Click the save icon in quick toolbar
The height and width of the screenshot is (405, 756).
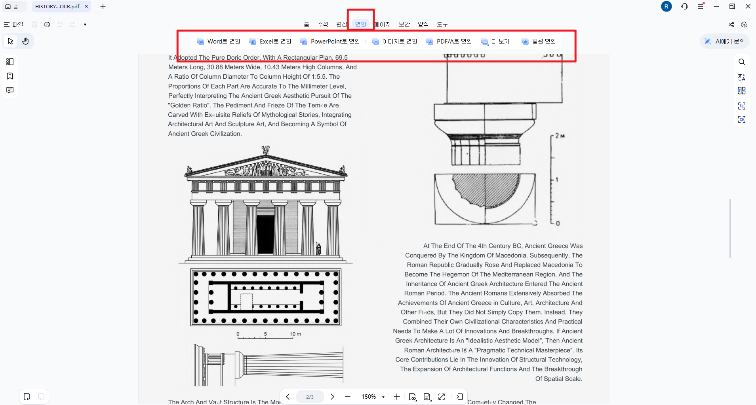click(x=34, y=25)
